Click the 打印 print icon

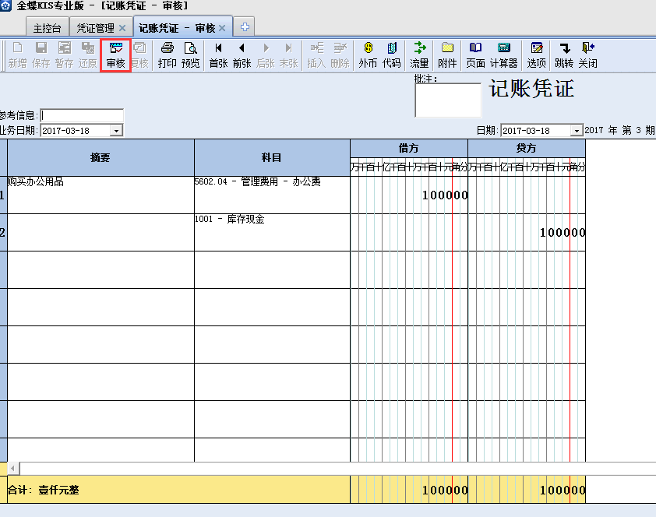click(167, 55)
